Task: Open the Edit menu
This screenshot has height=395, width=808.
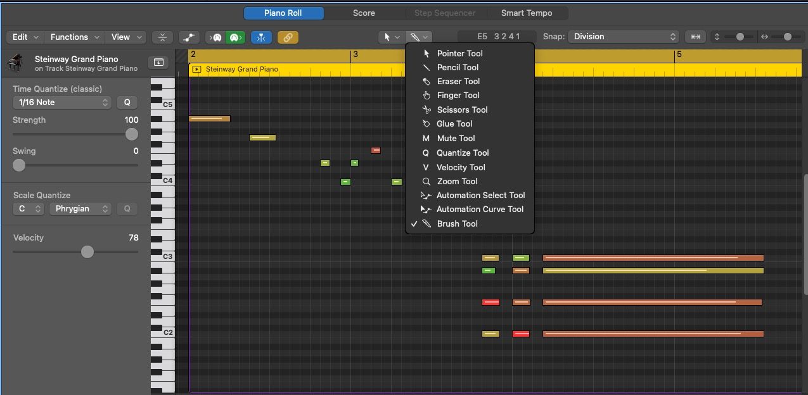Action: click(x=25, y=37)
